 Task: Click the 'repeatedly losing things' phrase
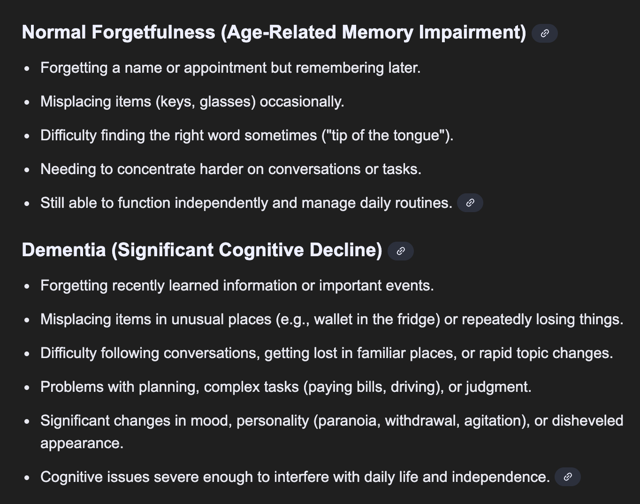[542, 319]
